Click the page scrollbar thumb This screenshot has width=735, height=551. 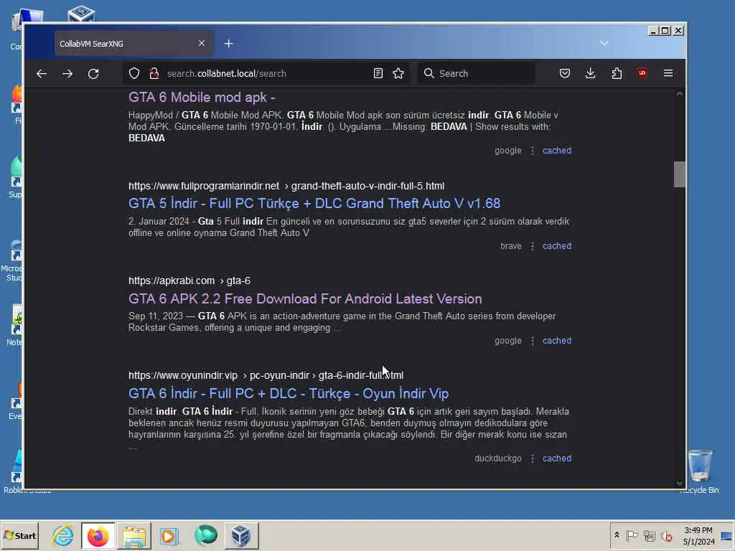679,174
